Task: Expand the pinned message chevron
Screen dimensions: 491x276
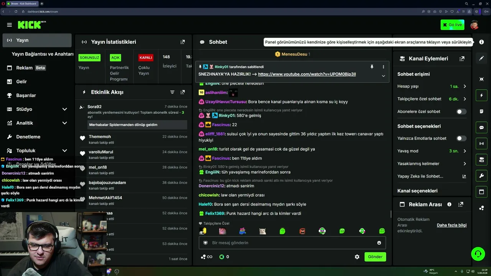Action: [x=383, y=76]
